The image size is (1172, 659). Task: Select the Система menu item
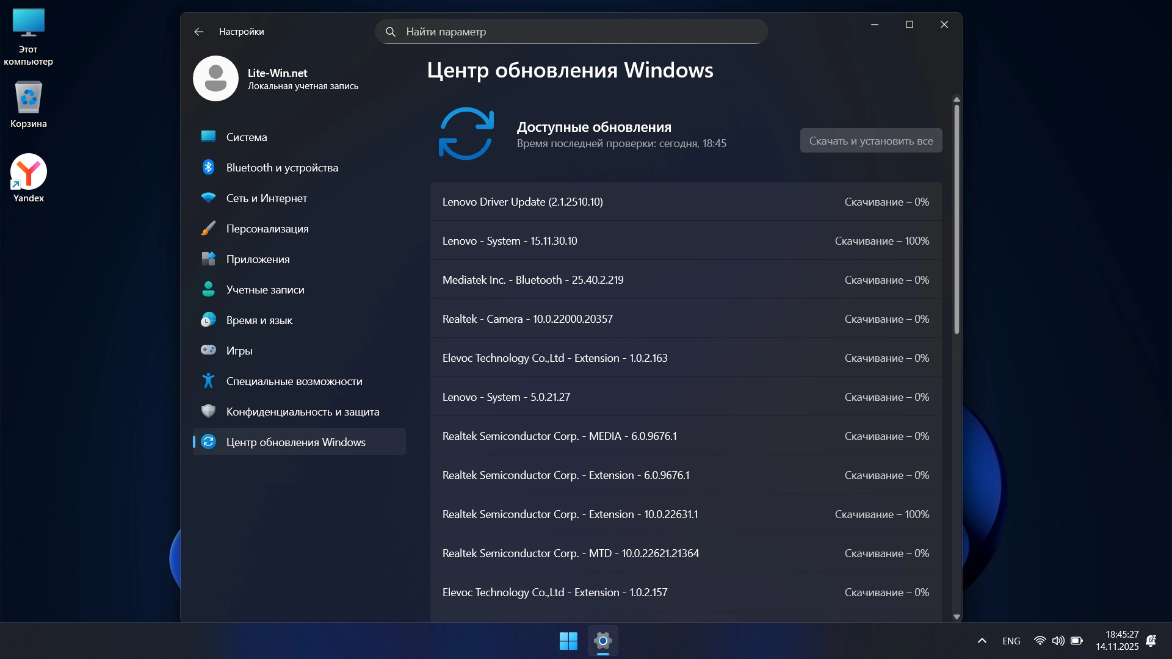click(x=246, y=137)
